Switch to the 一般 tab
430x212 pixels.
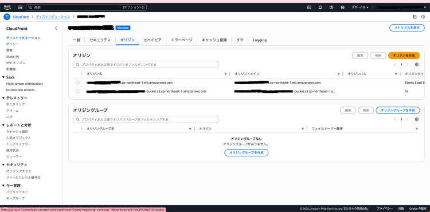point(76,40)
